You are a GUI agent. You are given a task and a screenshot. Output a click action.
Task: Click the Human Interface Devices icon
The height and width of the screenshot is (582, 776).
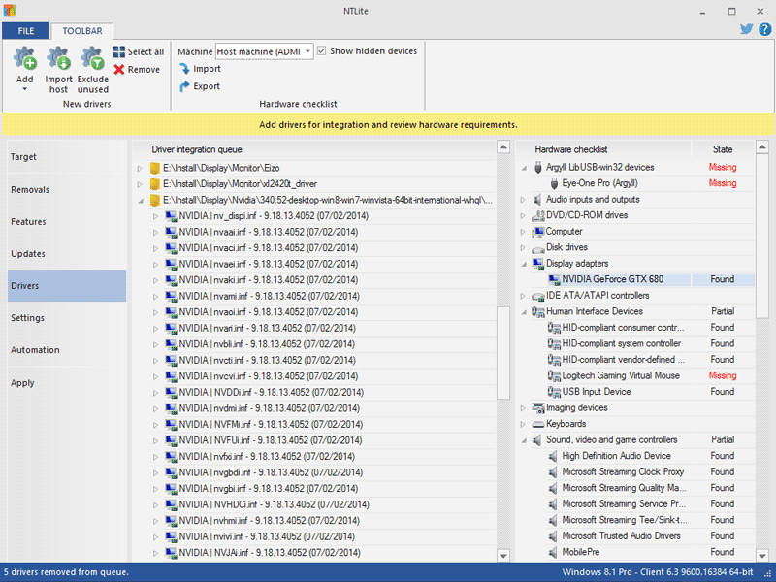coord(538,311)
